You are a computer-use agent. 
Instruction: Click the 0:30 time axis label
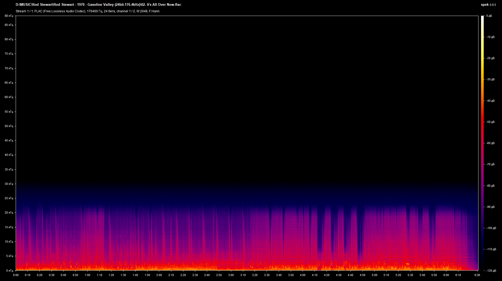pyautogui.click(x=52, y=275)
